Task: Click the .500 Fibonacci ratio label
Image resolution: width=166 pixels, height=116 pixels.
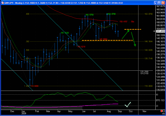Action: tap(27, 50)
